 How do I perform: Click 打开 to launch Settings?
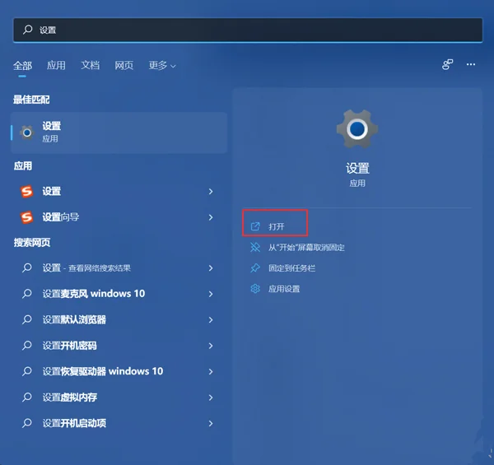(275, 223)
